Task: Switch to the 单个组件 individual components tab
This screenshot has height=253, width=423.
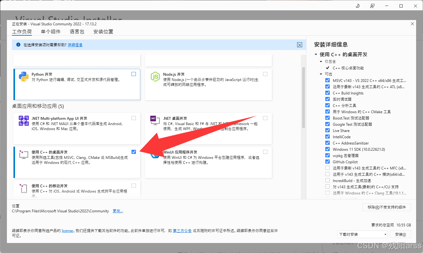Action: [x=51, y=32]
